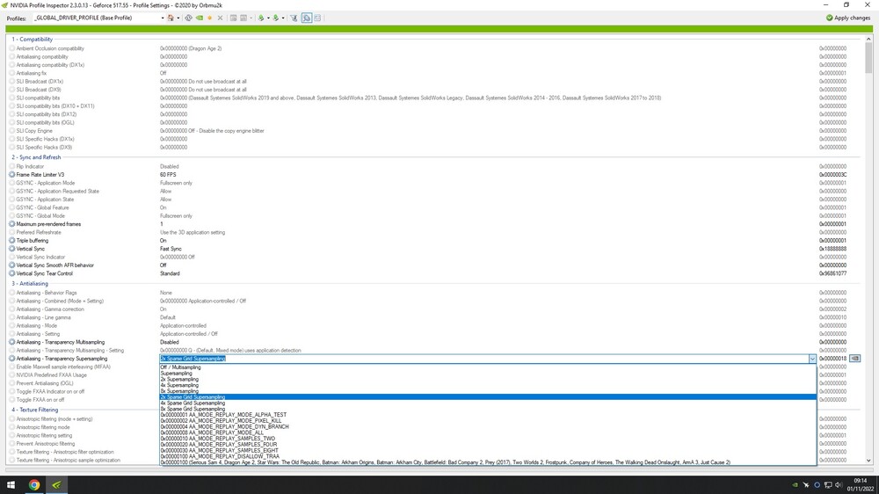Screen dimensions: 879x494
Task: Open Google Chrome from taskbar
Action: [34, 485]
